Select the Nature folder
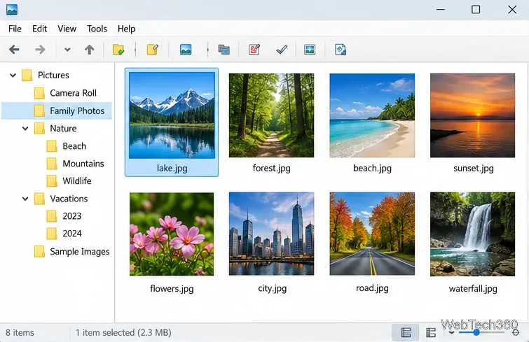529x342 pixels. [63, 128]
